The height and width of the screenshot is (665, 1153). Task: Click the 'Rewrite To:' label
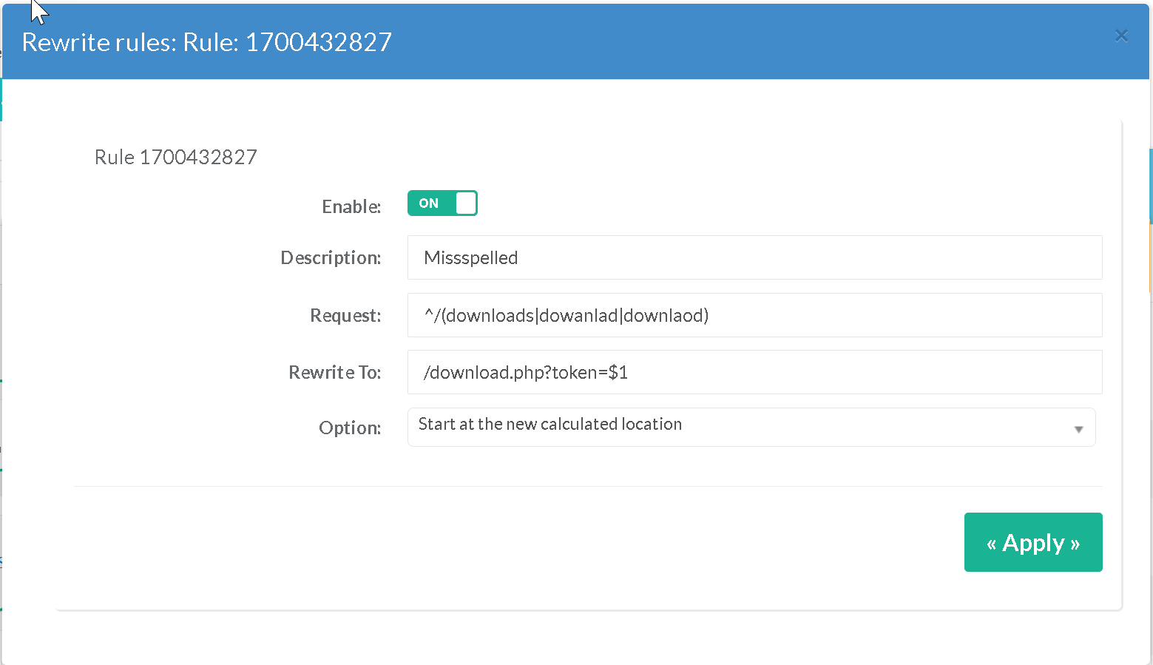(334, 372)
